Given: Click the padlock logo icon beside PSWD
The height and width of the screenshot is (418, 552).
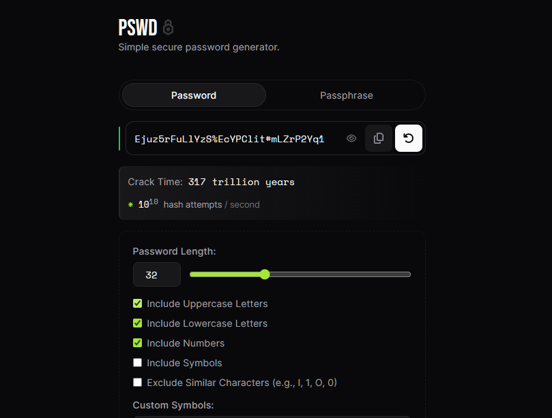Looking at the screenshot, I should tap(169, 27).
